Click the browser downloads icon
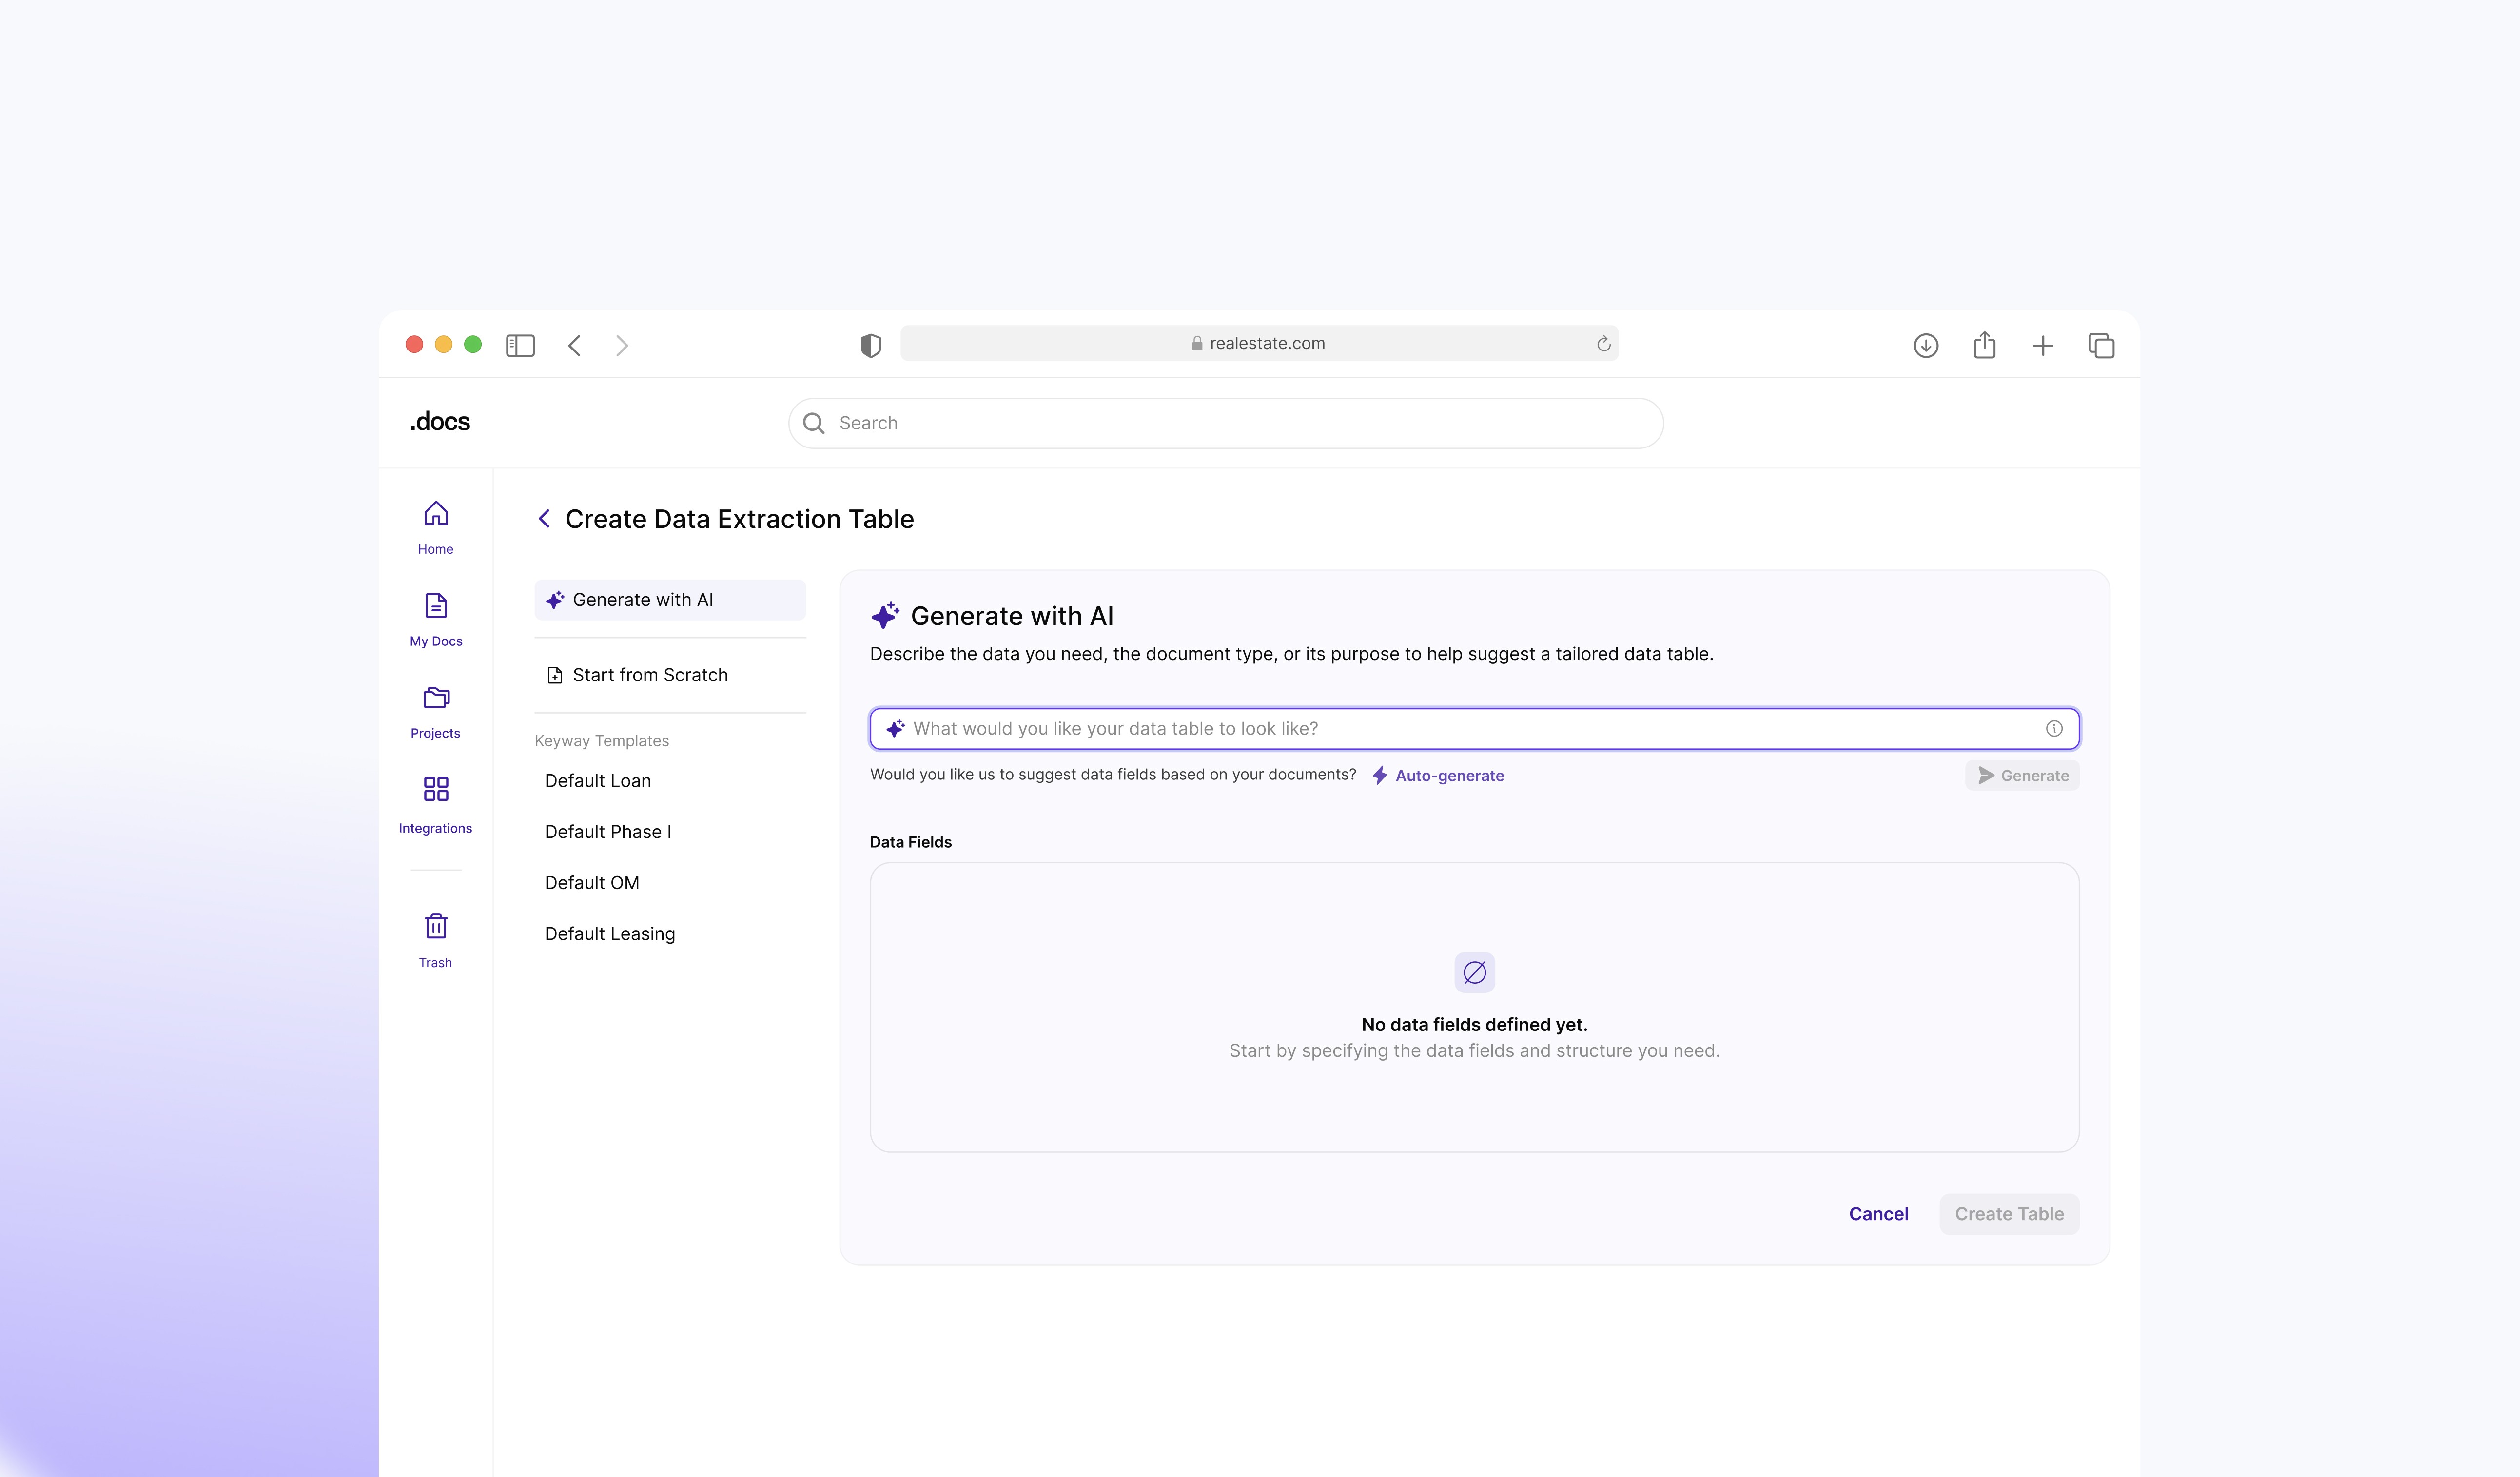The width and height of the screenshot is (2520, 1477). coord(1925,346)
